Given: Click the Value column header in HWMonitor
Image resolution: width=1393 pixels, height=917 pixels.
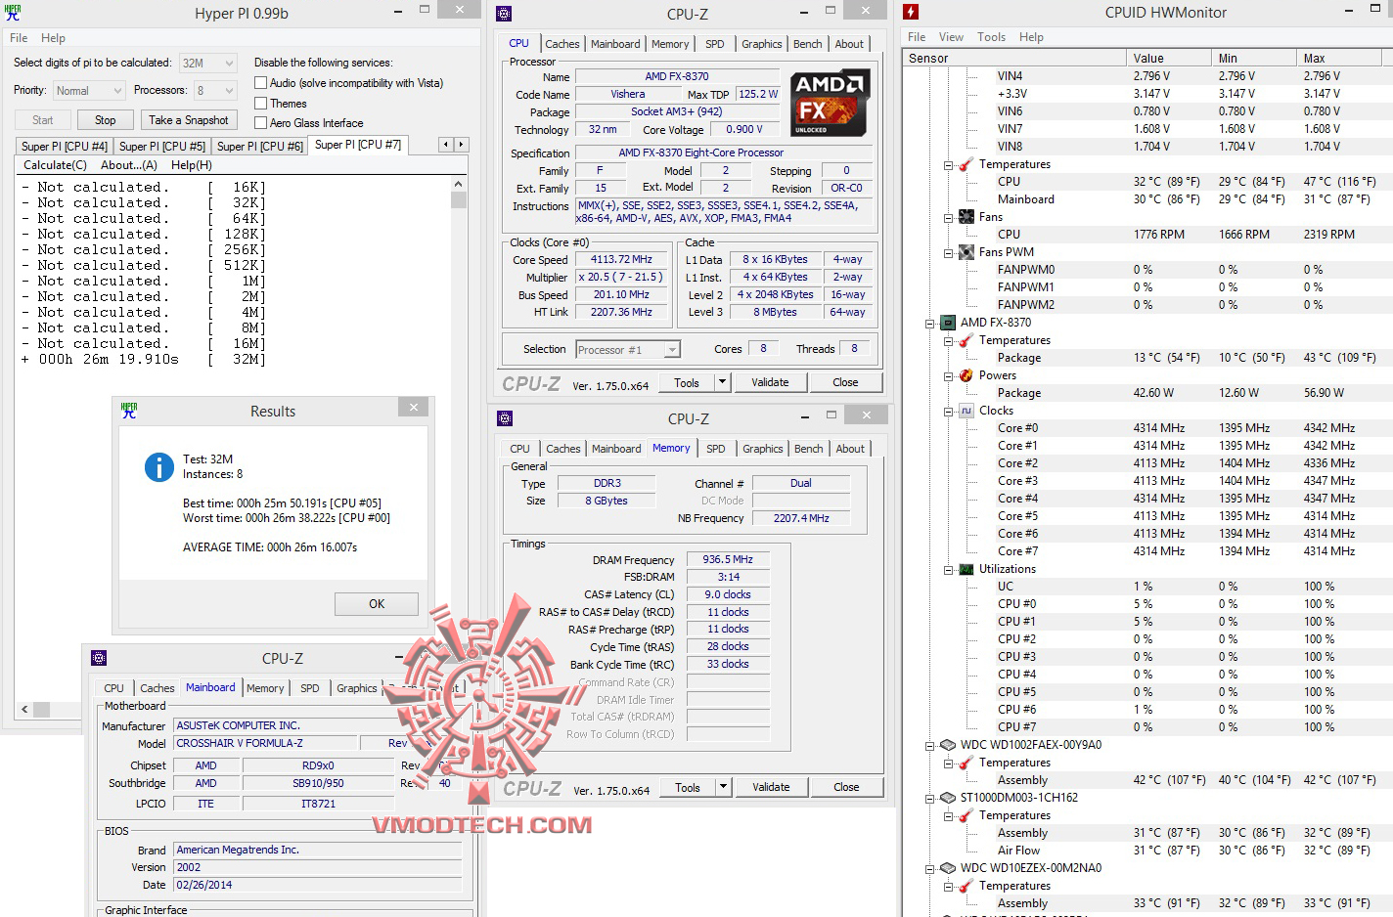Looking at the screenshot, I should click(1168, 58).
